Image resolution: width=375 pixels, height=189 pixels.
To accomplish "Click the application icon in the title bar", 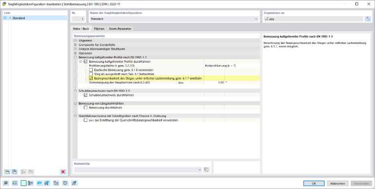I will [x=4, y=4].
